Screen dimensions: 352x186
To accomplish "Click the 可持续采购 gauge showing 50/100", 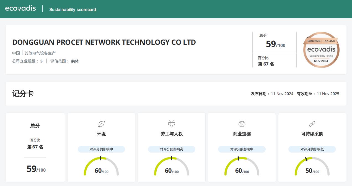I will pyautogui.click(x=312, y=166).
